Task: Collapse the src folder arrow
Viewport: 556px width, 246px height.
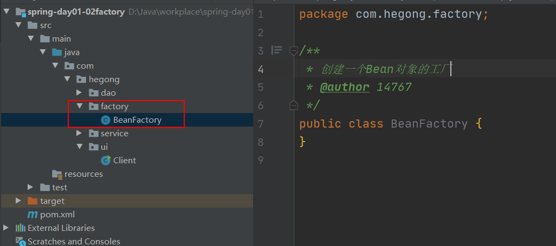Action: pos(18,25)
